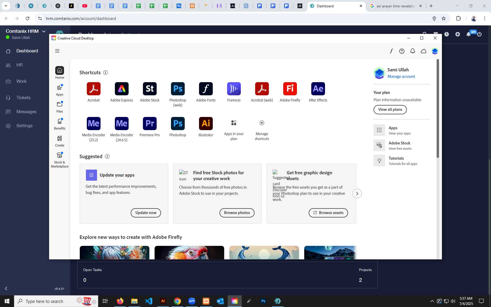Open Chrome tab search dropdown
This screenshot has height=307, width=491.
[6, 6]
